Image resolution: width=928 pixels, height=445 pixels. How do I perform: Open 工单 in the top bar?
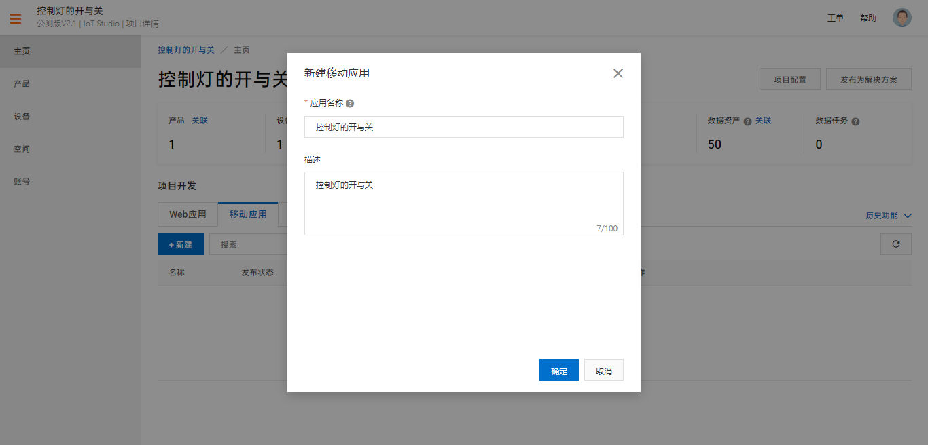[836, 17]
